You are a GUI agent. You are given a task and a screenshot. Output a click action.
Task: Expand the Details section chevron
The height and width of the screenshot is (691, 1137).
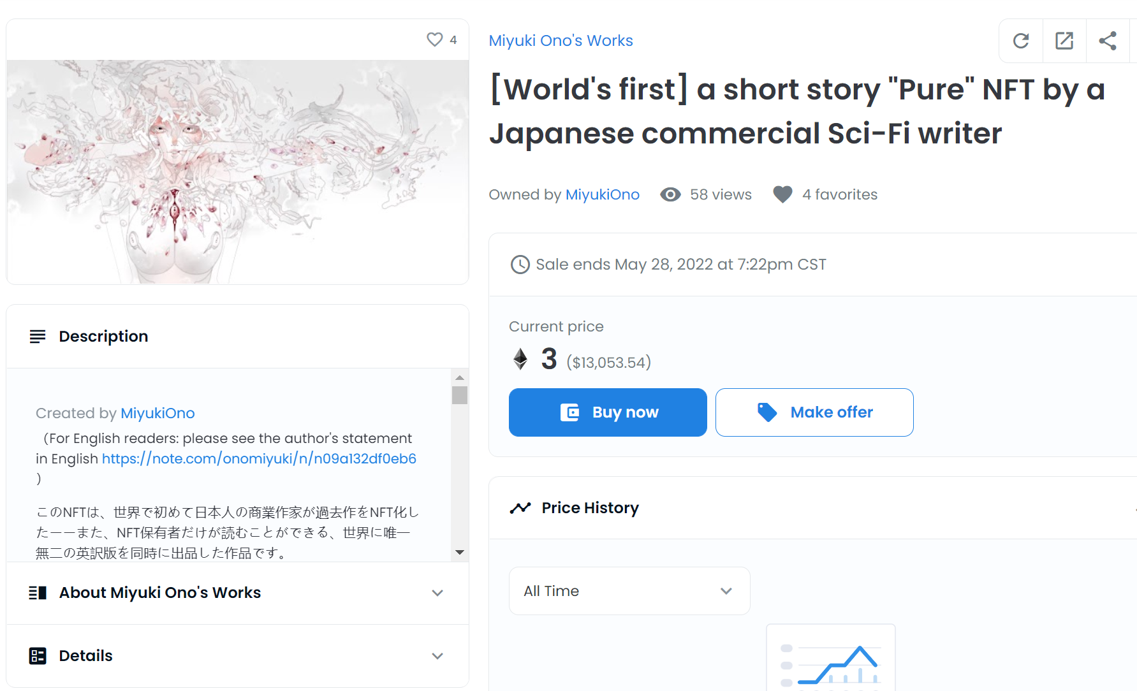[x=437, y=656]
